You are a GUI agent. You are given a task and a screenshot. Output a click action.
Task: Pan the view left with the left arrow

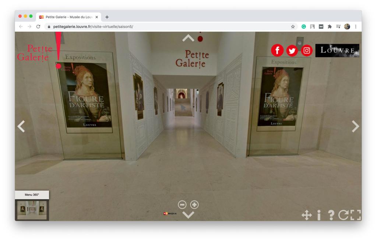click(x=21, y=126)
